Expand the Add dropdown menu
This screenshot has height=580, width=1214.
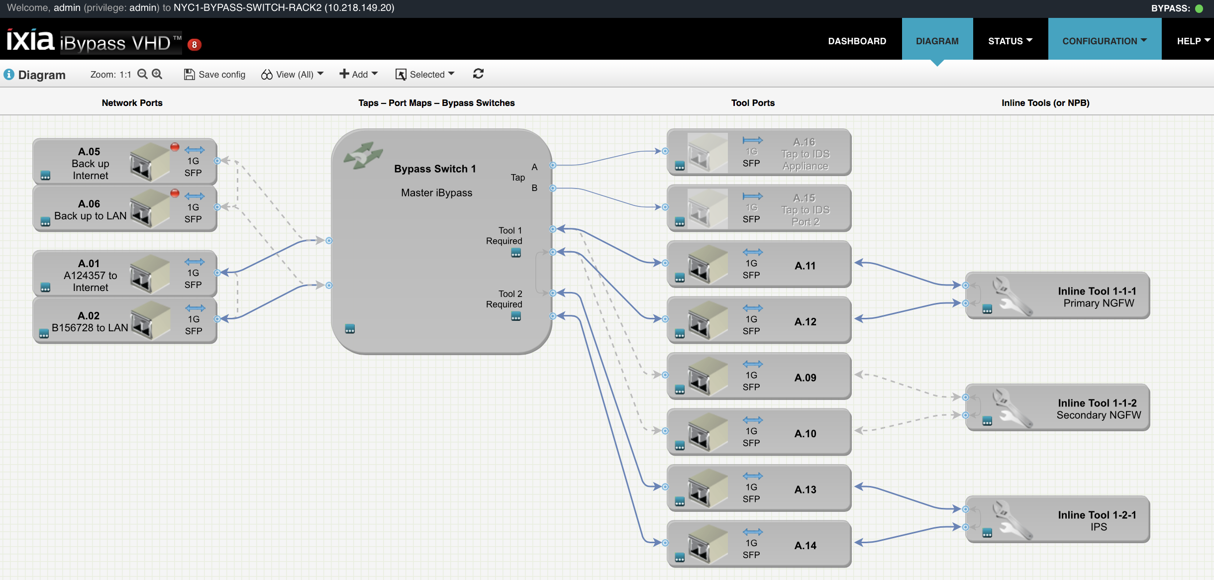[359, 74]
